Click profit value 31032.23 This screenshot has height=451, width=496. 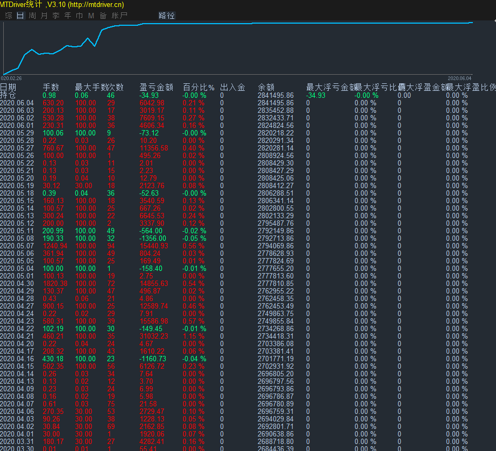point(154,337)
